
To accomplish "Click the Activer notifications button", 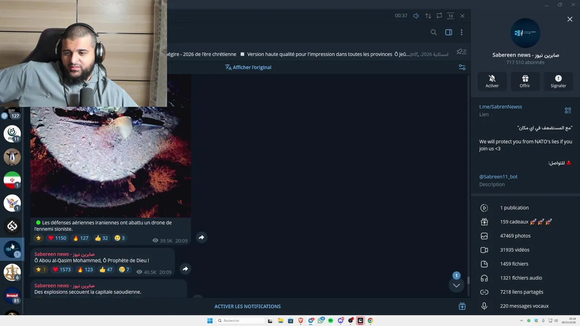I will [492, 81].
